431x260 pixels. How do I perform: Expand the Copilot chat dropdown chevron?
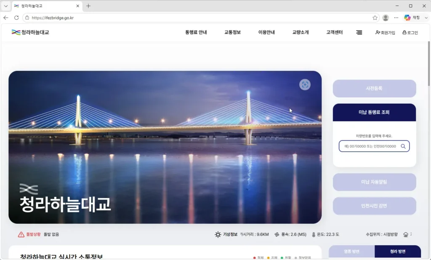coord(426,18)
